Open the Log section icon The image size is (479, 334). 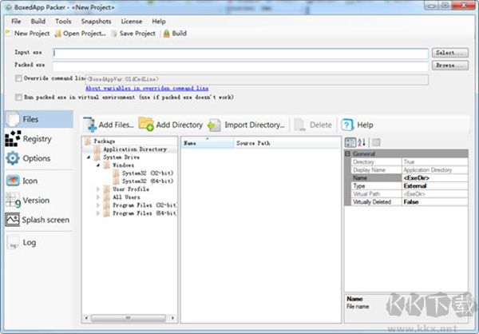pyautogui.click(x=13, y=242)
